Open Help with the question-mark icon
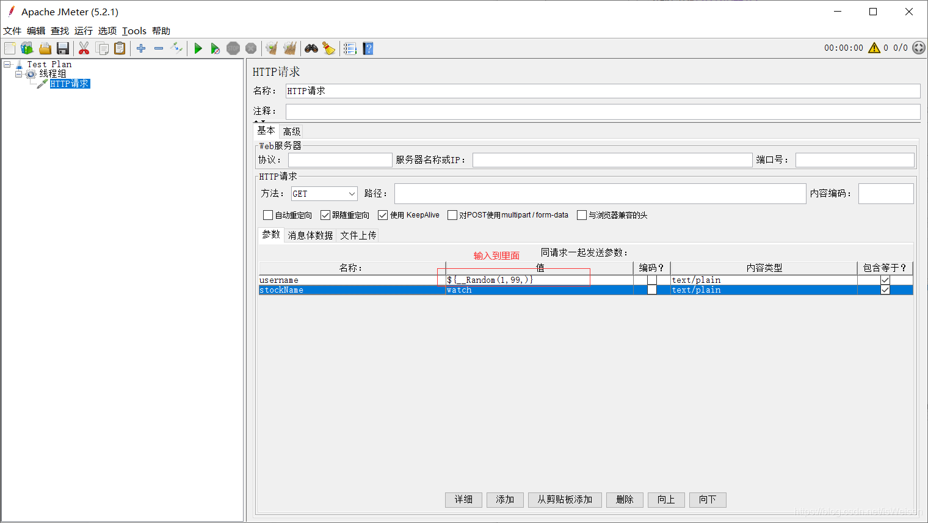928x523 pixels. tap(368, 48)
